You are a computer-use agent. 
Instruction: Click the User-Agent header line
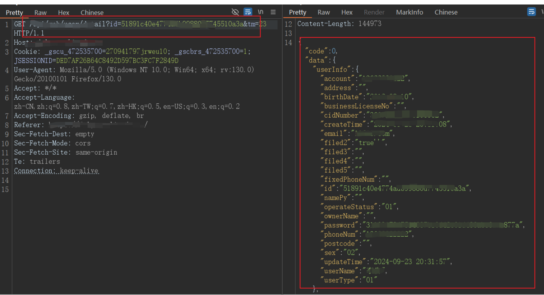click(x=134, y=70)
